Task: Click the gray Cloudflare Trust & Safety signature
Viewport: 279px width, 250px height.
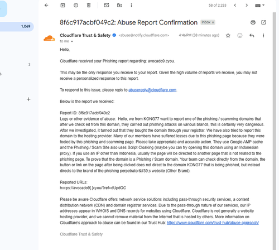Action: (81, 234)
